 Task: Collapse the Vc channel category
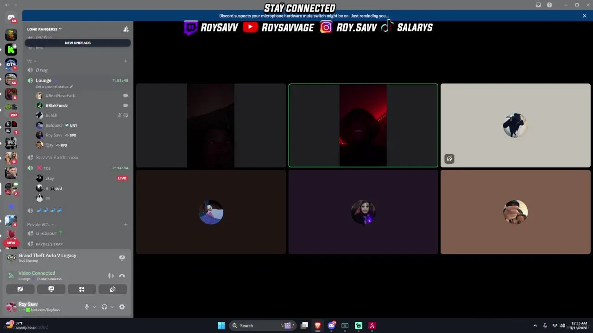[x=32, y=61]
